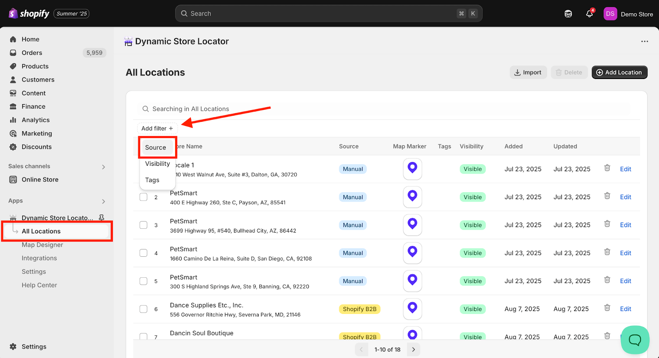Open the Add filter dropdown
Image resolution: width=659 pixels, height=358 pixels.
coord(157,128)
